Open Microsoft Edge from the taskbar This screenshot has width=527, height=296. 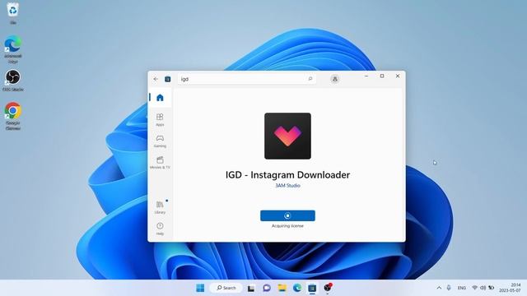tap(297, 288)
